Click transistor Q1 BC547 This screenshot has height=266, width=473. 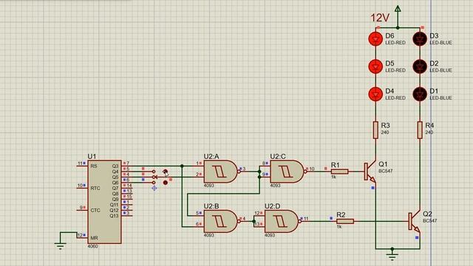(x=370, y=172)
